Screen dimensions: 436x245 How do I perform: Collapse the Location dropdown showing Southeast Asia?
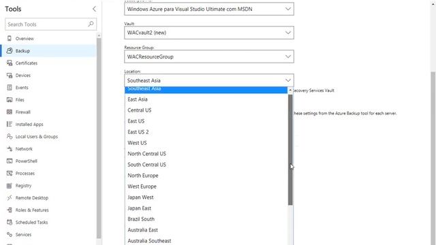209,80
